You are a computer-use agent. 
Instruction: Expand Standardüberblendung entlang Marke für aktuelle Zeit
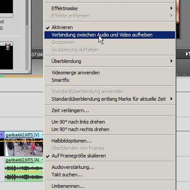click(x=110, y=99)
